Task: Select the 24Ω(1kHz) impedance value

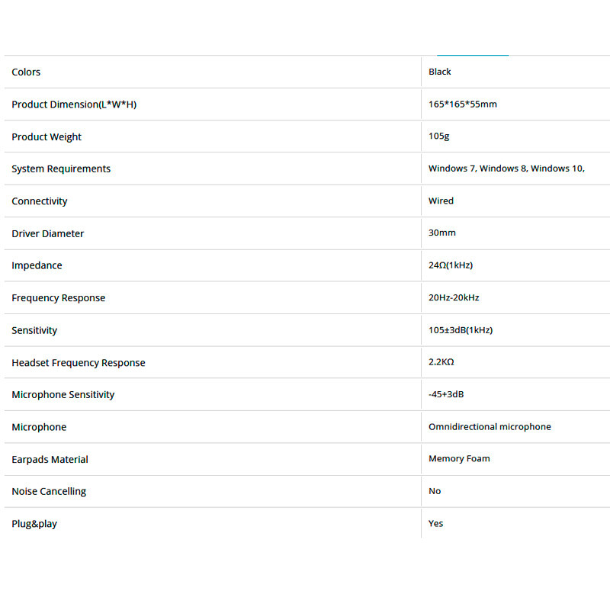Action: 451,265
